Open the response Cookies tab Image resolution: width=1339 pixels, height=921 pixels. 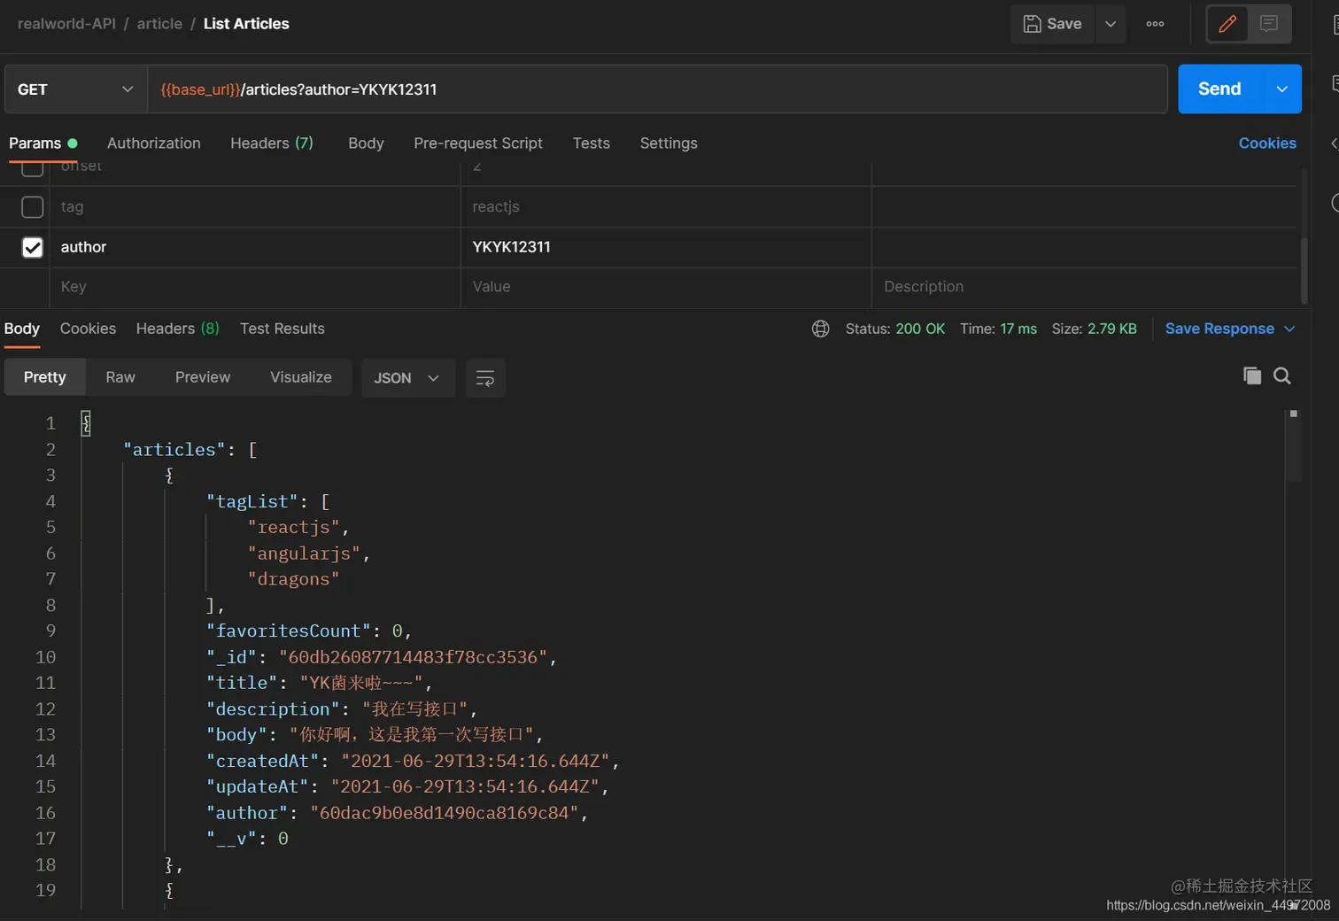pos(88,329)
